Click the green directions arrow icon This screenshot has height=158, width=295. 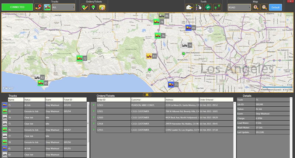click(208, 7)
